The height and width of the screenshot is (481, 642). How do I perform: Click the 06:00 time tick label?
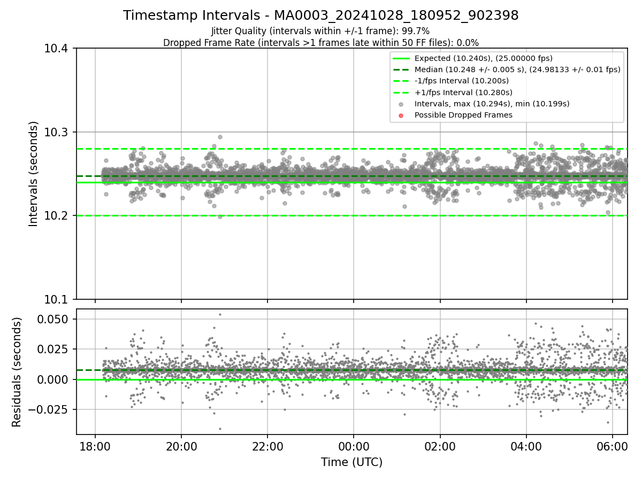(x=613, y=445)
